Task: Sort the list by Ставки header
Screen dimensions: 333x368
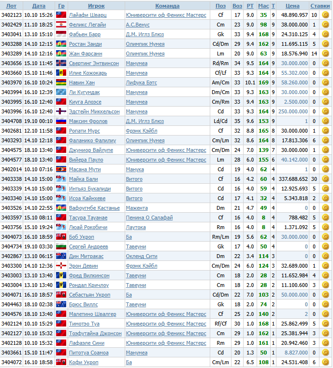Action: 320,6
